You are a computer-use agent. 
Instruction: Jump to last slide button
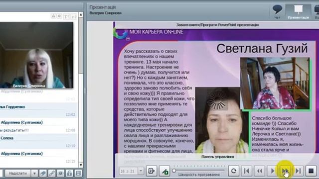[298, 171]
